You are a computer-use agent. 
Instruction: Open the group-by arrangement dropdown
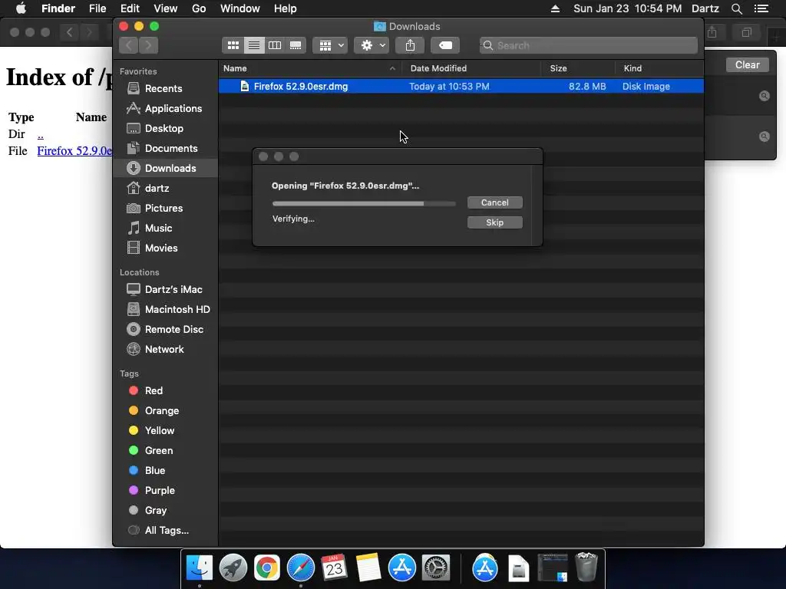tap(330, 45)
